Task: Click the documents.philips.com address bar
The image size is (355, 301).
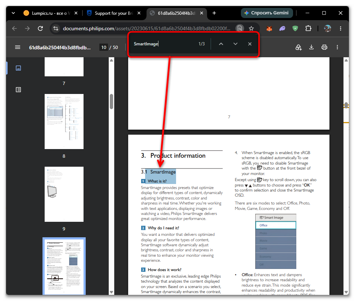Action: [147, 28]
